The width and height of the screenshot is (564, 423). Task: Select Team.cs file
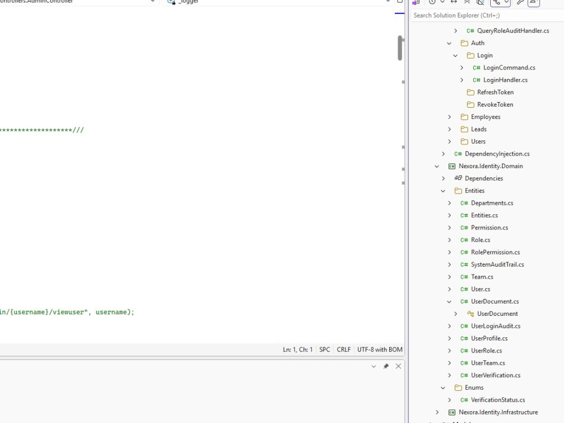point(482,277)
